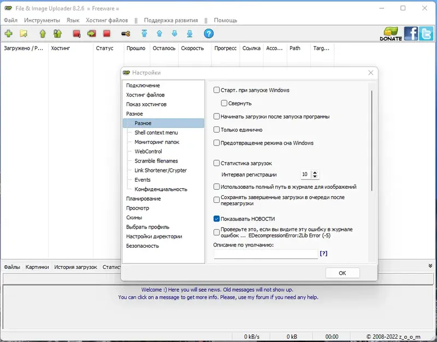The width and height of the screenshot is (437, 342).
Task: Switch to the История загрузок tab
Action: [75, 267]
